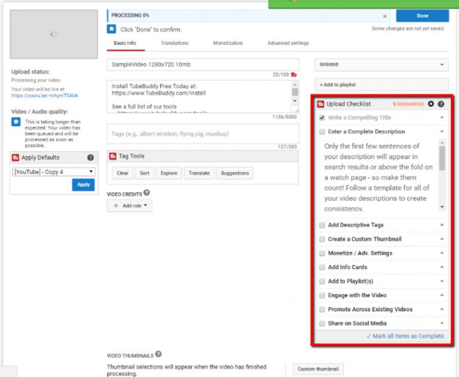459x377 pixels.
Task: Click the description box scrollbar thumb
Action: pos(295,92)
